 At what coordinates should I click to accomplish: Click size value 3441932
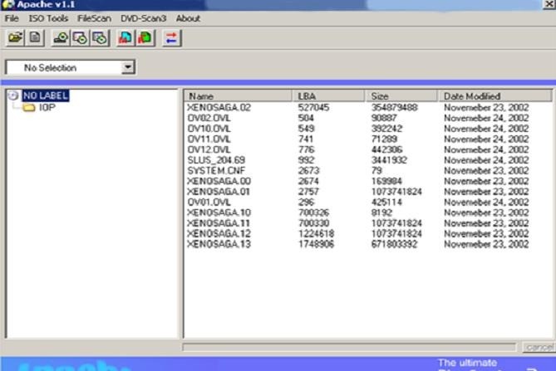tap(389, 160)
